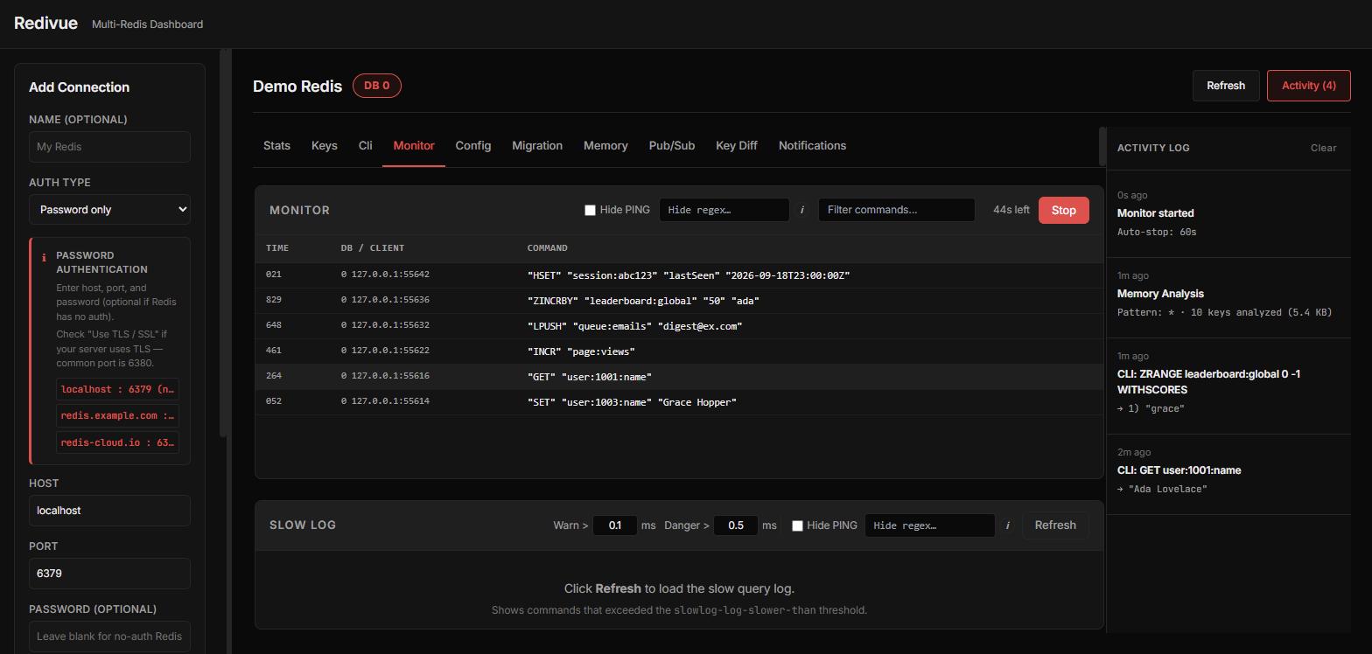Open the Activity (4) panel button
Image resolution: width=1372 pixels, height=654 pixels.
[1309, 86]
